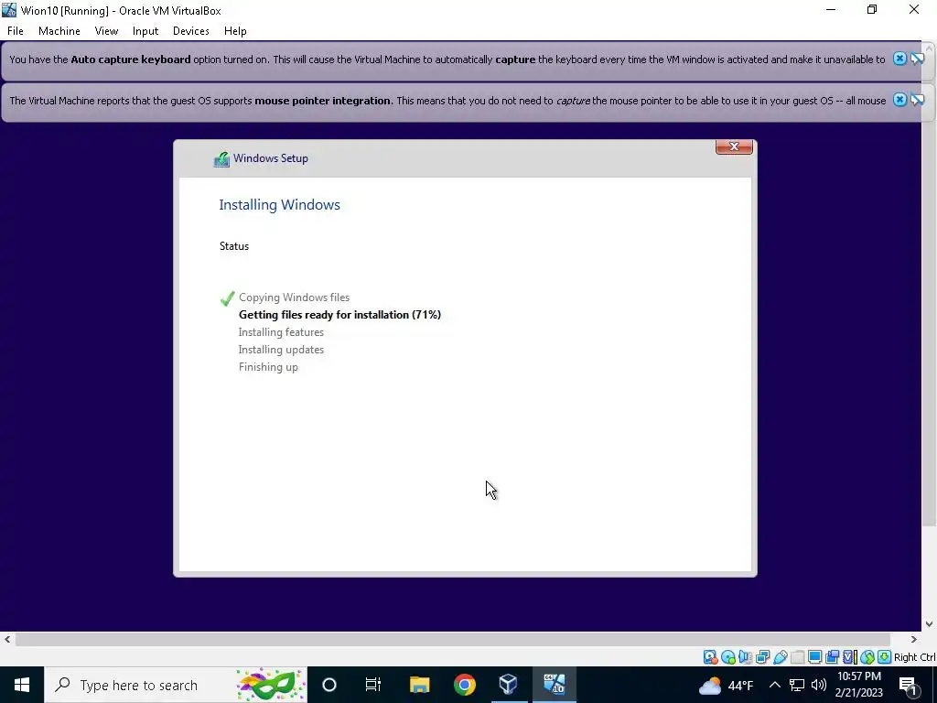Suppress future mouse pointer integration notifications
Image resolution: width=937 pixels, height=703 pixels.
click(917, 100)
